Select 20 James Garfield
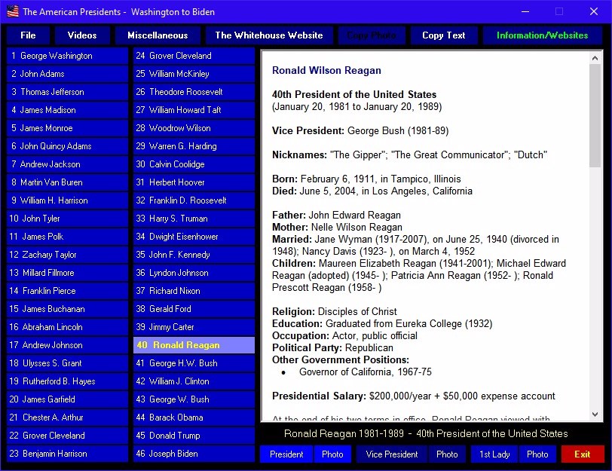The image size is (612, 471). (x=68, y=399)
